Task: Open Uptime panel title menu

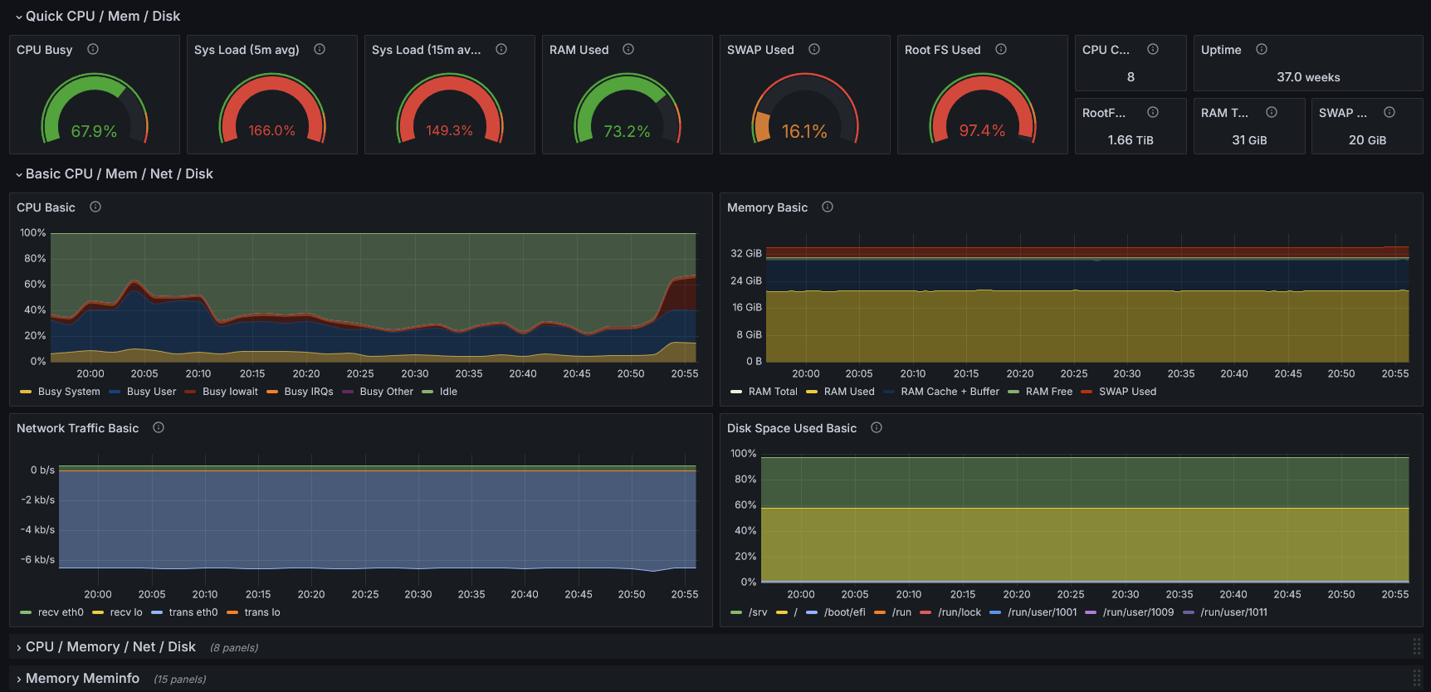Action: point(1221,50)
